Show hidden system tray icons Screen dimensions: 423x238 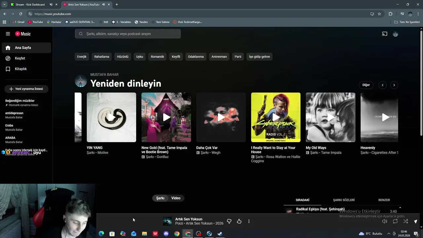[x=389, y=234]
